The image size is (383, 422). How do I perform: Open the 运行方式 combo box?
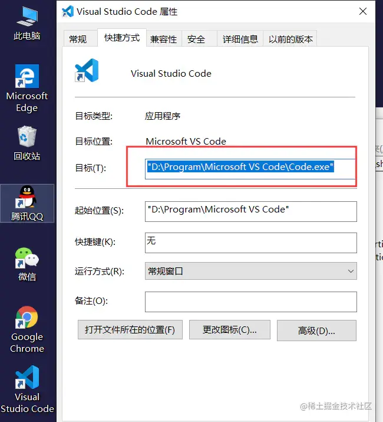251,271
